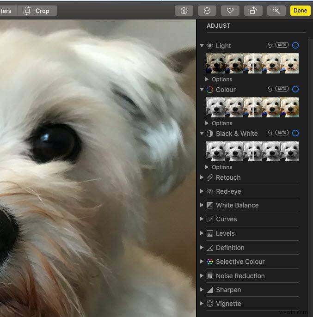Click the Colour thumbnail strip slider

coord(252,107)
